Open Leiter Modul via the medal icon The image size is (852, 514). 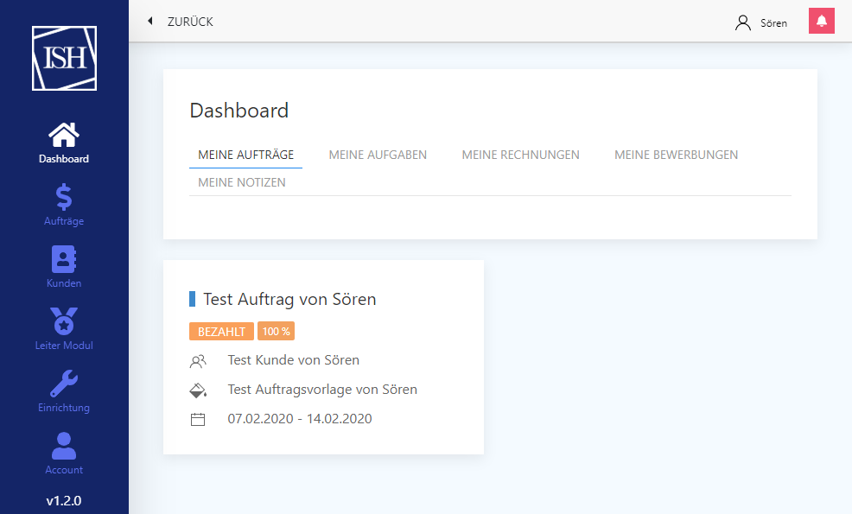64,320
